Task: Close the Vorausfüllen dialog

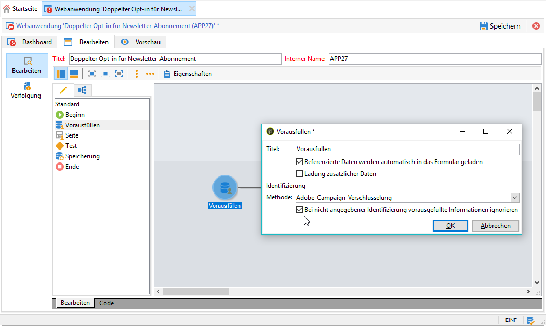Action: pyautogui.click(x=510, y=131)
